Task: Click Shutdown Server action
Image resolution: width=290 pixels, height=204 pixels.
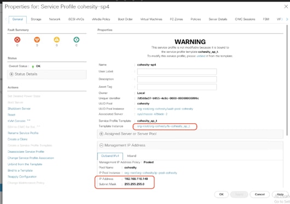Action: 19,109
